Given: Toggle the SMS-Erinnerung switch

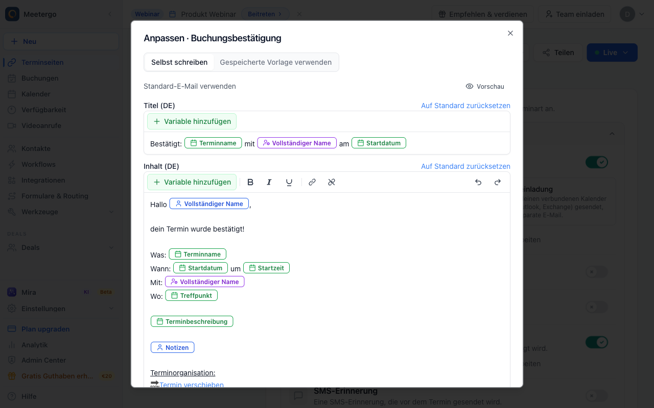Looking at the screenshot, I should [597, 395].
